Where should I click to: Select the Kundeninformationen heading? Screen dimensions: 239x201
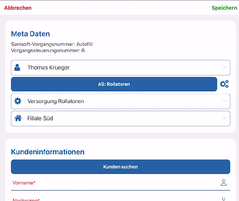tap(48, 152)
